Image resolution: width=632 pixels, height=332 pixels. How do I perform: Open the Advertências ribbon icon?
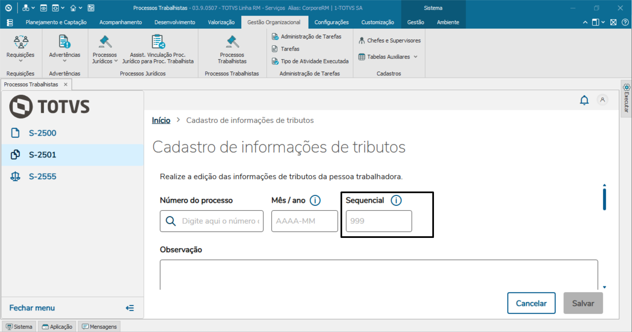64,42
